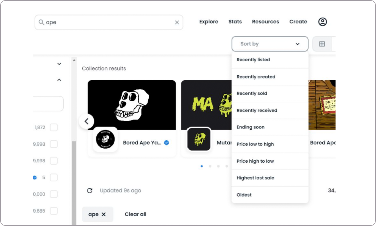376x226 pixels.
Task: Select 'Price low to high' sort option
Action: [255, 144]
